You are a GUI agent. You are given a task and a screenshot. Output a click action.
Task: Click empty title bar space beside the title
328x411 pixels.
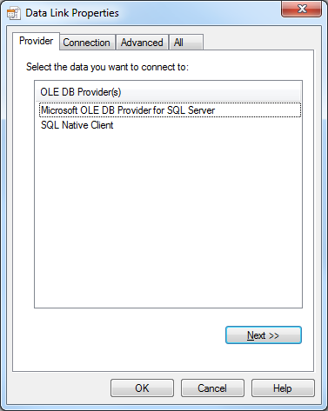[200, 13]
